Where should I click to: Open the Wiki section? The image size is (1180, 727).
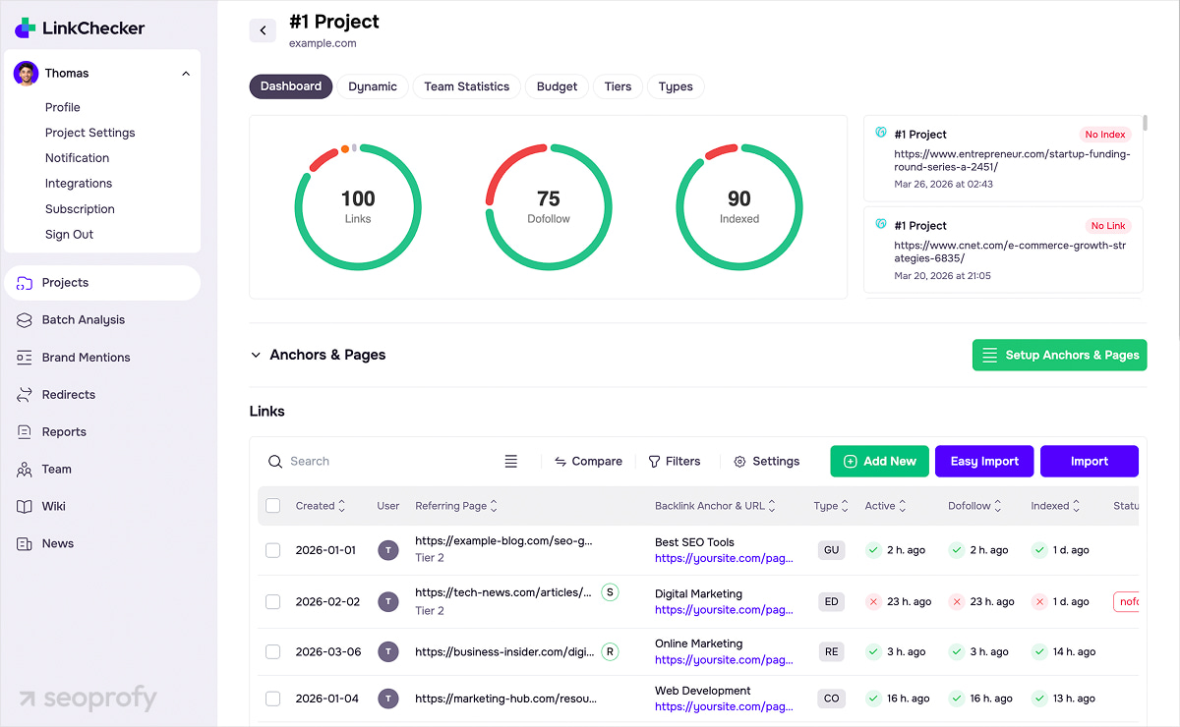click(x=54, y=506)
